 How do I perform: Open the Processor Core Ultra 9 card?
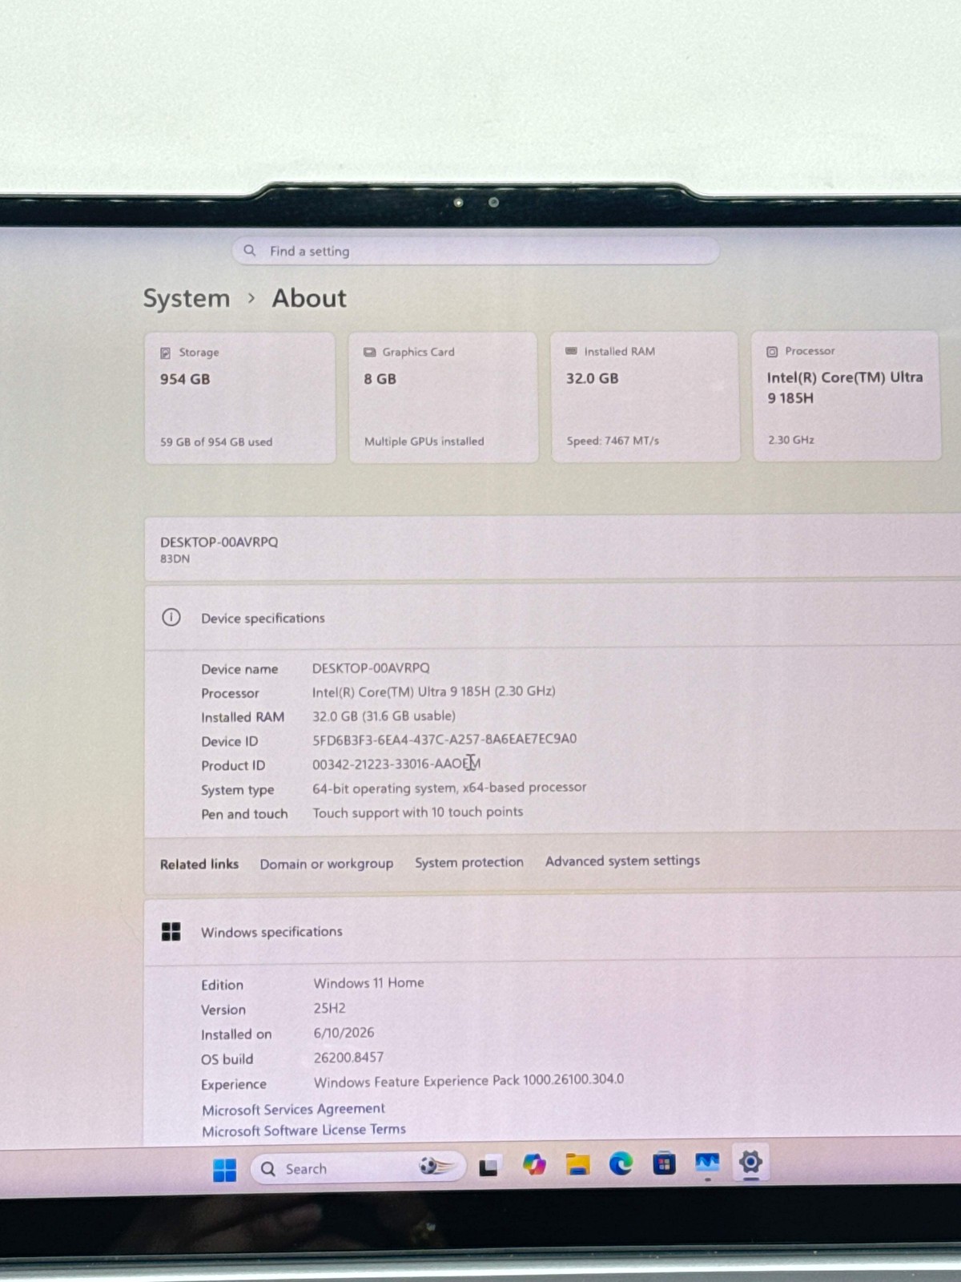coord(846,395)
